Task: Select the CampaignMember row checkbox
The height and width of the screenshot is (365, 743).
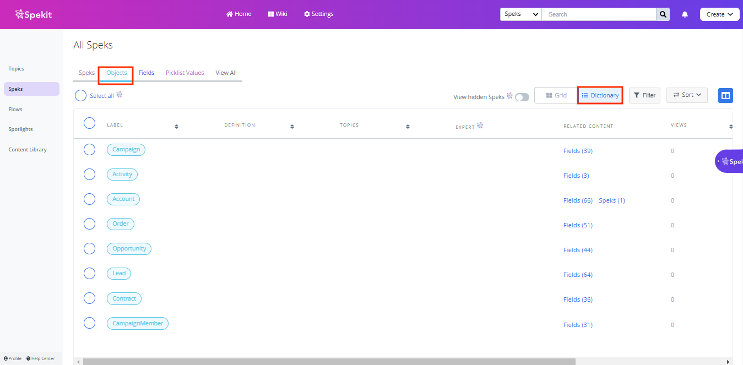Action: (x=89, y=323)
